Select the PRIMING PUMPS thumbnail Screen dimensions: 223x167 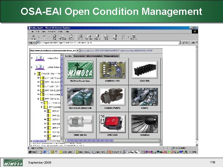click(x=112, y=97)
